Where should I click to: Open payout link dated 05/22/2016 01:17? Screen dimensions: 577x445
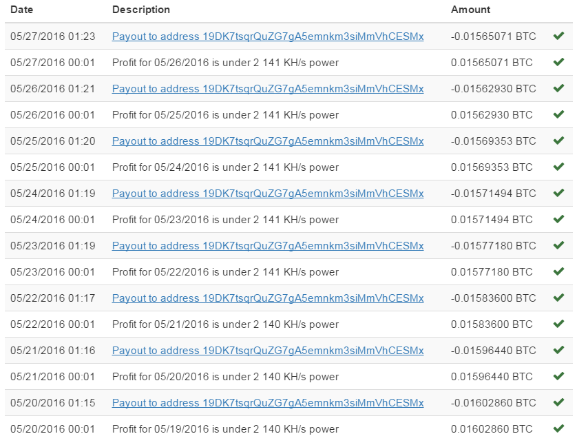[x=268, y=298]
